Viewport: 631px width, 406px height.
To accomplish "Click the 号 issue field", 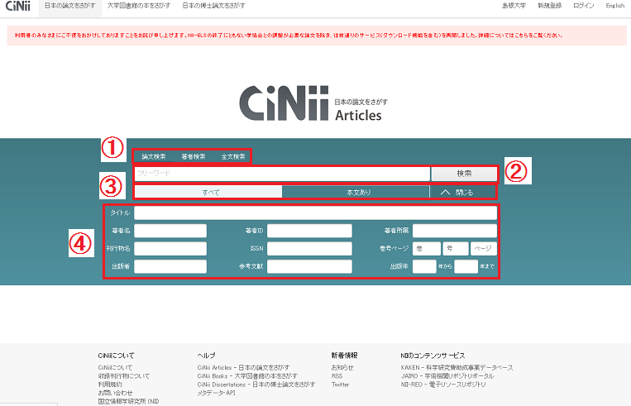I will (456, 249).
